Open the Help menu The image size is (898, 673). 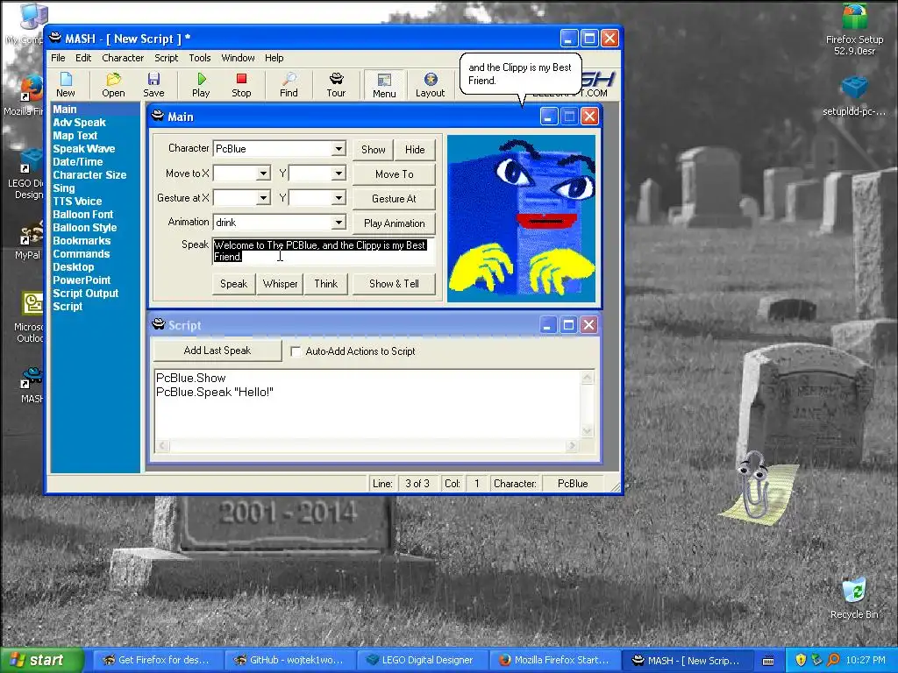(274, 58)
